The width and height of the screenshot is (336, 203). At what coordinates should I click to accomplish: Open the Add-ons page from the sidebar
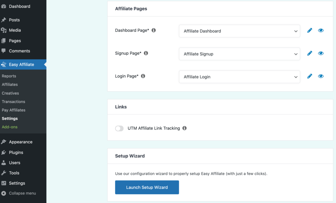coord(10,127)
